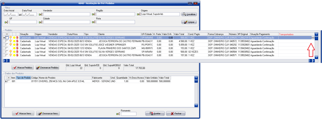Click the Vendedor lookup icon

click(x=40, y=14)
